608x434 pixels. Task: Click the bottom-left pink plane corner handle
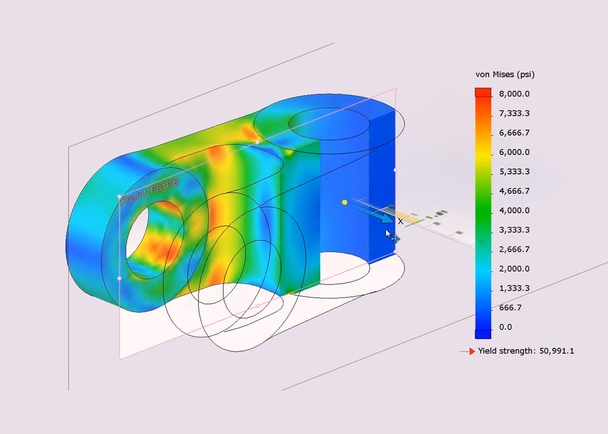coord(119,360)
